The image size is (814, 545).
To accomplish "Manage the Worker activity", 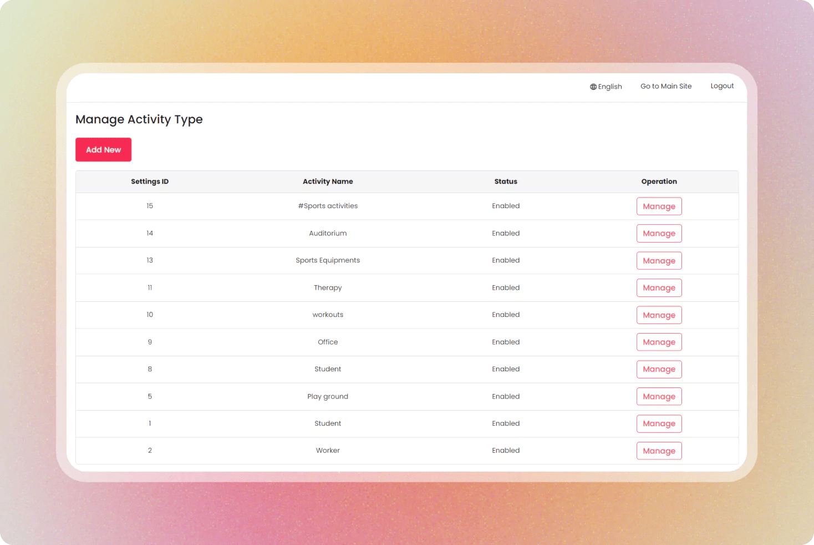I will tap(659, 451).
